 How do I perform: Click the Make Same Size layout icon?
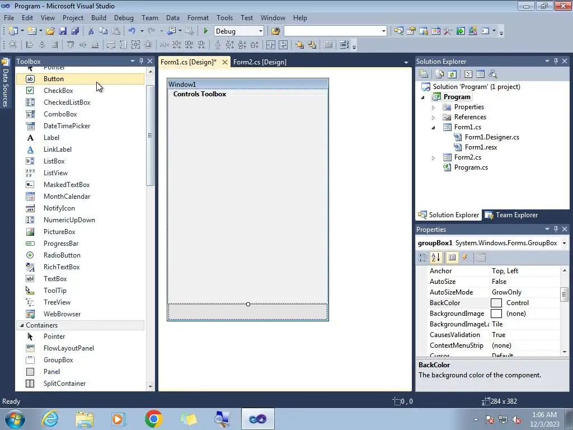click(x=135, y=45)
